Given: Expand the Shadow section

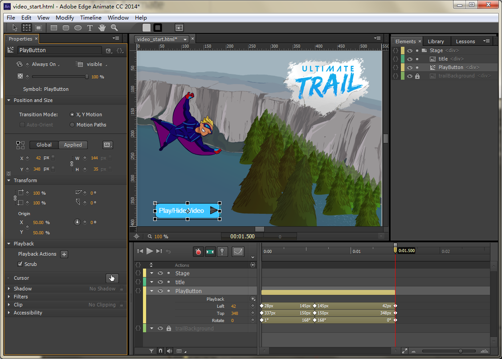Looking at the screenshot, I should pyautogui.click(x=8, y=289).
